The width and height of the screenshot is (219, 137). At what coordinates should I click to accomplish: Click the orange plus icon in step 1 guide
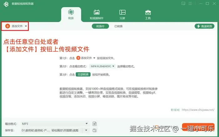[78, 58]
